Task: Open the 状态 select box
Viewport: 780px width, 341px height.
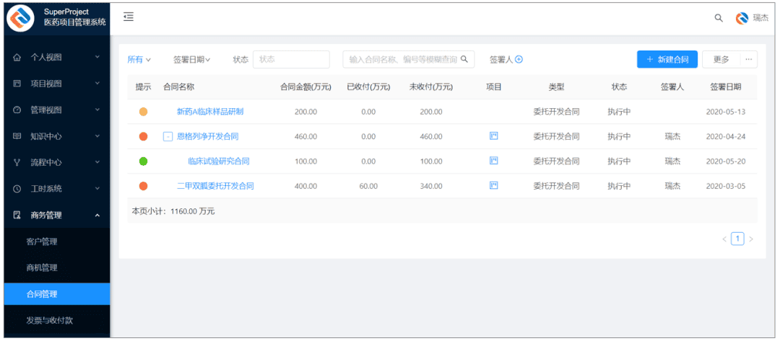Action: pos(291,59)
